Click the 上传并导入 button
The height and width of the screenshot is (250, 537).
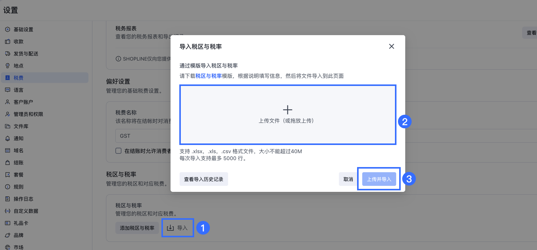point(379,179)
